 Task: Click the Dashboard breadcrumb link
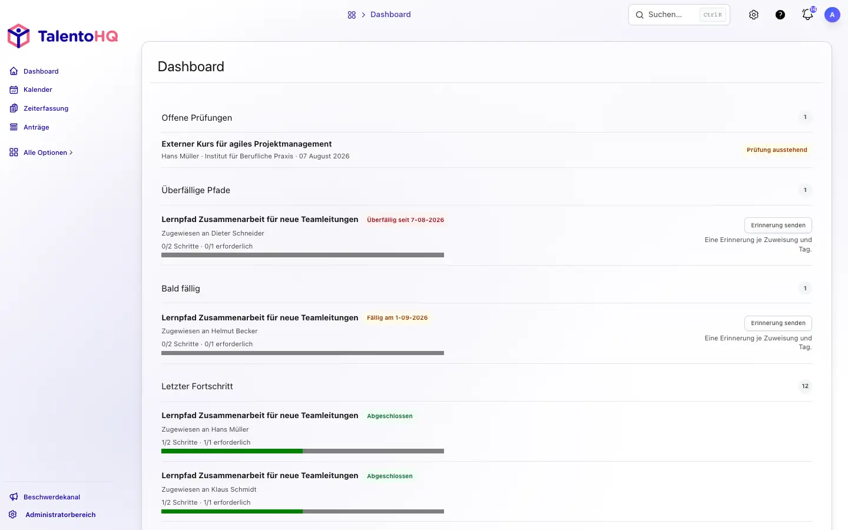click(x=390, y=15)
